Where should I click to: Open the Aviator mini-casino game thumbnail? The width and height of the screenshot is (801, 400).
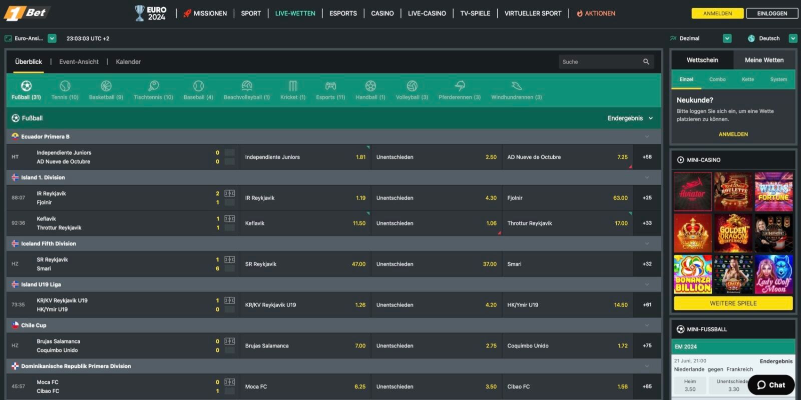(692, 192)
